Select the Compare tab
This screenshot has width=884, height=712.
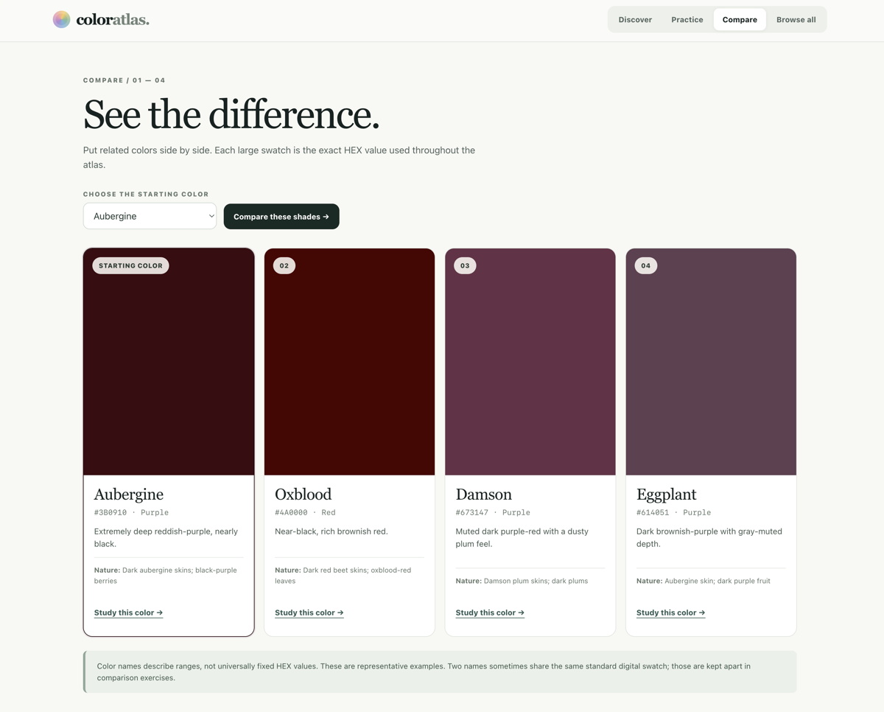(x=740, y=20)
